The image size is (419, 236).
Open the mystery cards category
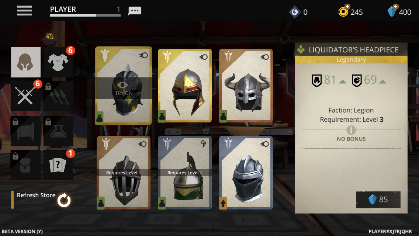pos(58,165)
